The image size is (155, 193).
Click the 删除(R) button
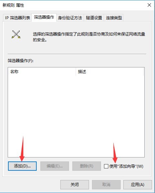[x=87, y=166]
